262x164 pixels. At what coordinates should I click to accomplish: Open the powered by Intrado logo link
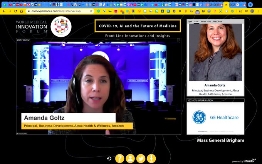[244, 161]
